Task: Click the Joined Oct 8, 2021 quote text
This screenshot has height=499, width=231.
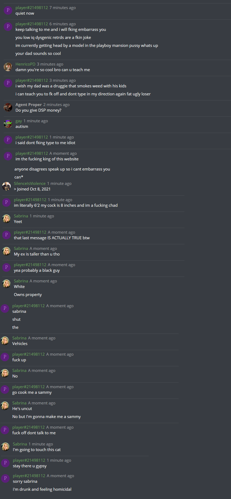Action: [x=32, y=189]
